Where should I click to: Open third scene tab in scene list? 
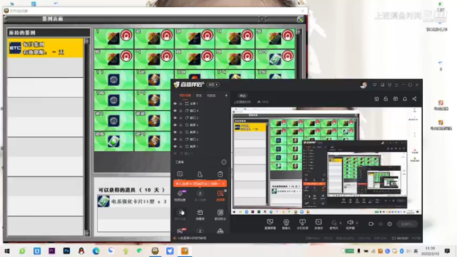pyautogui.click(x=211, y=95)
